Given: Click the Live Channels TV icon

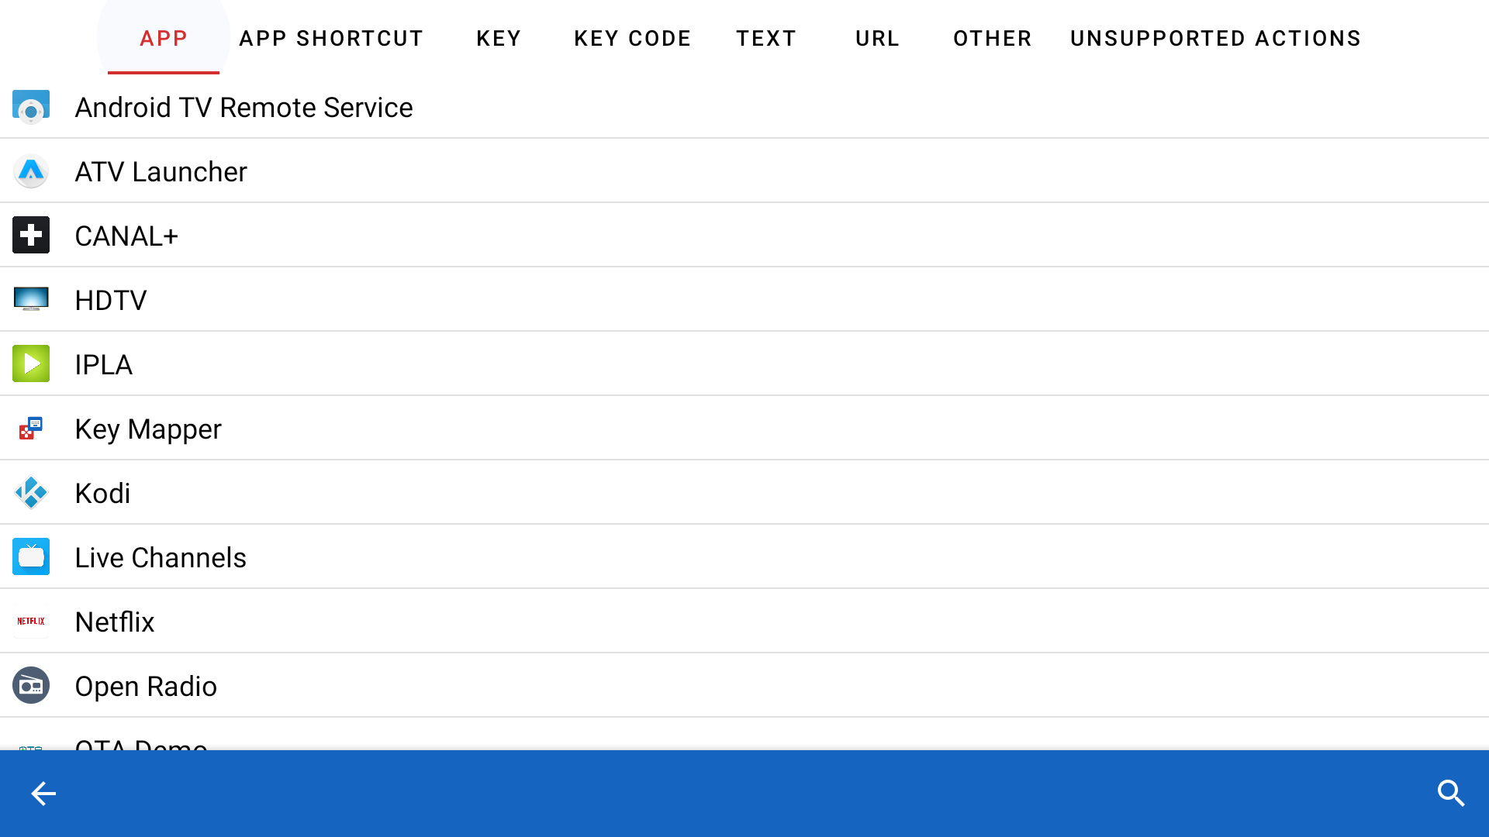Looking at the screenshot, I should click(x=31, y=556).
